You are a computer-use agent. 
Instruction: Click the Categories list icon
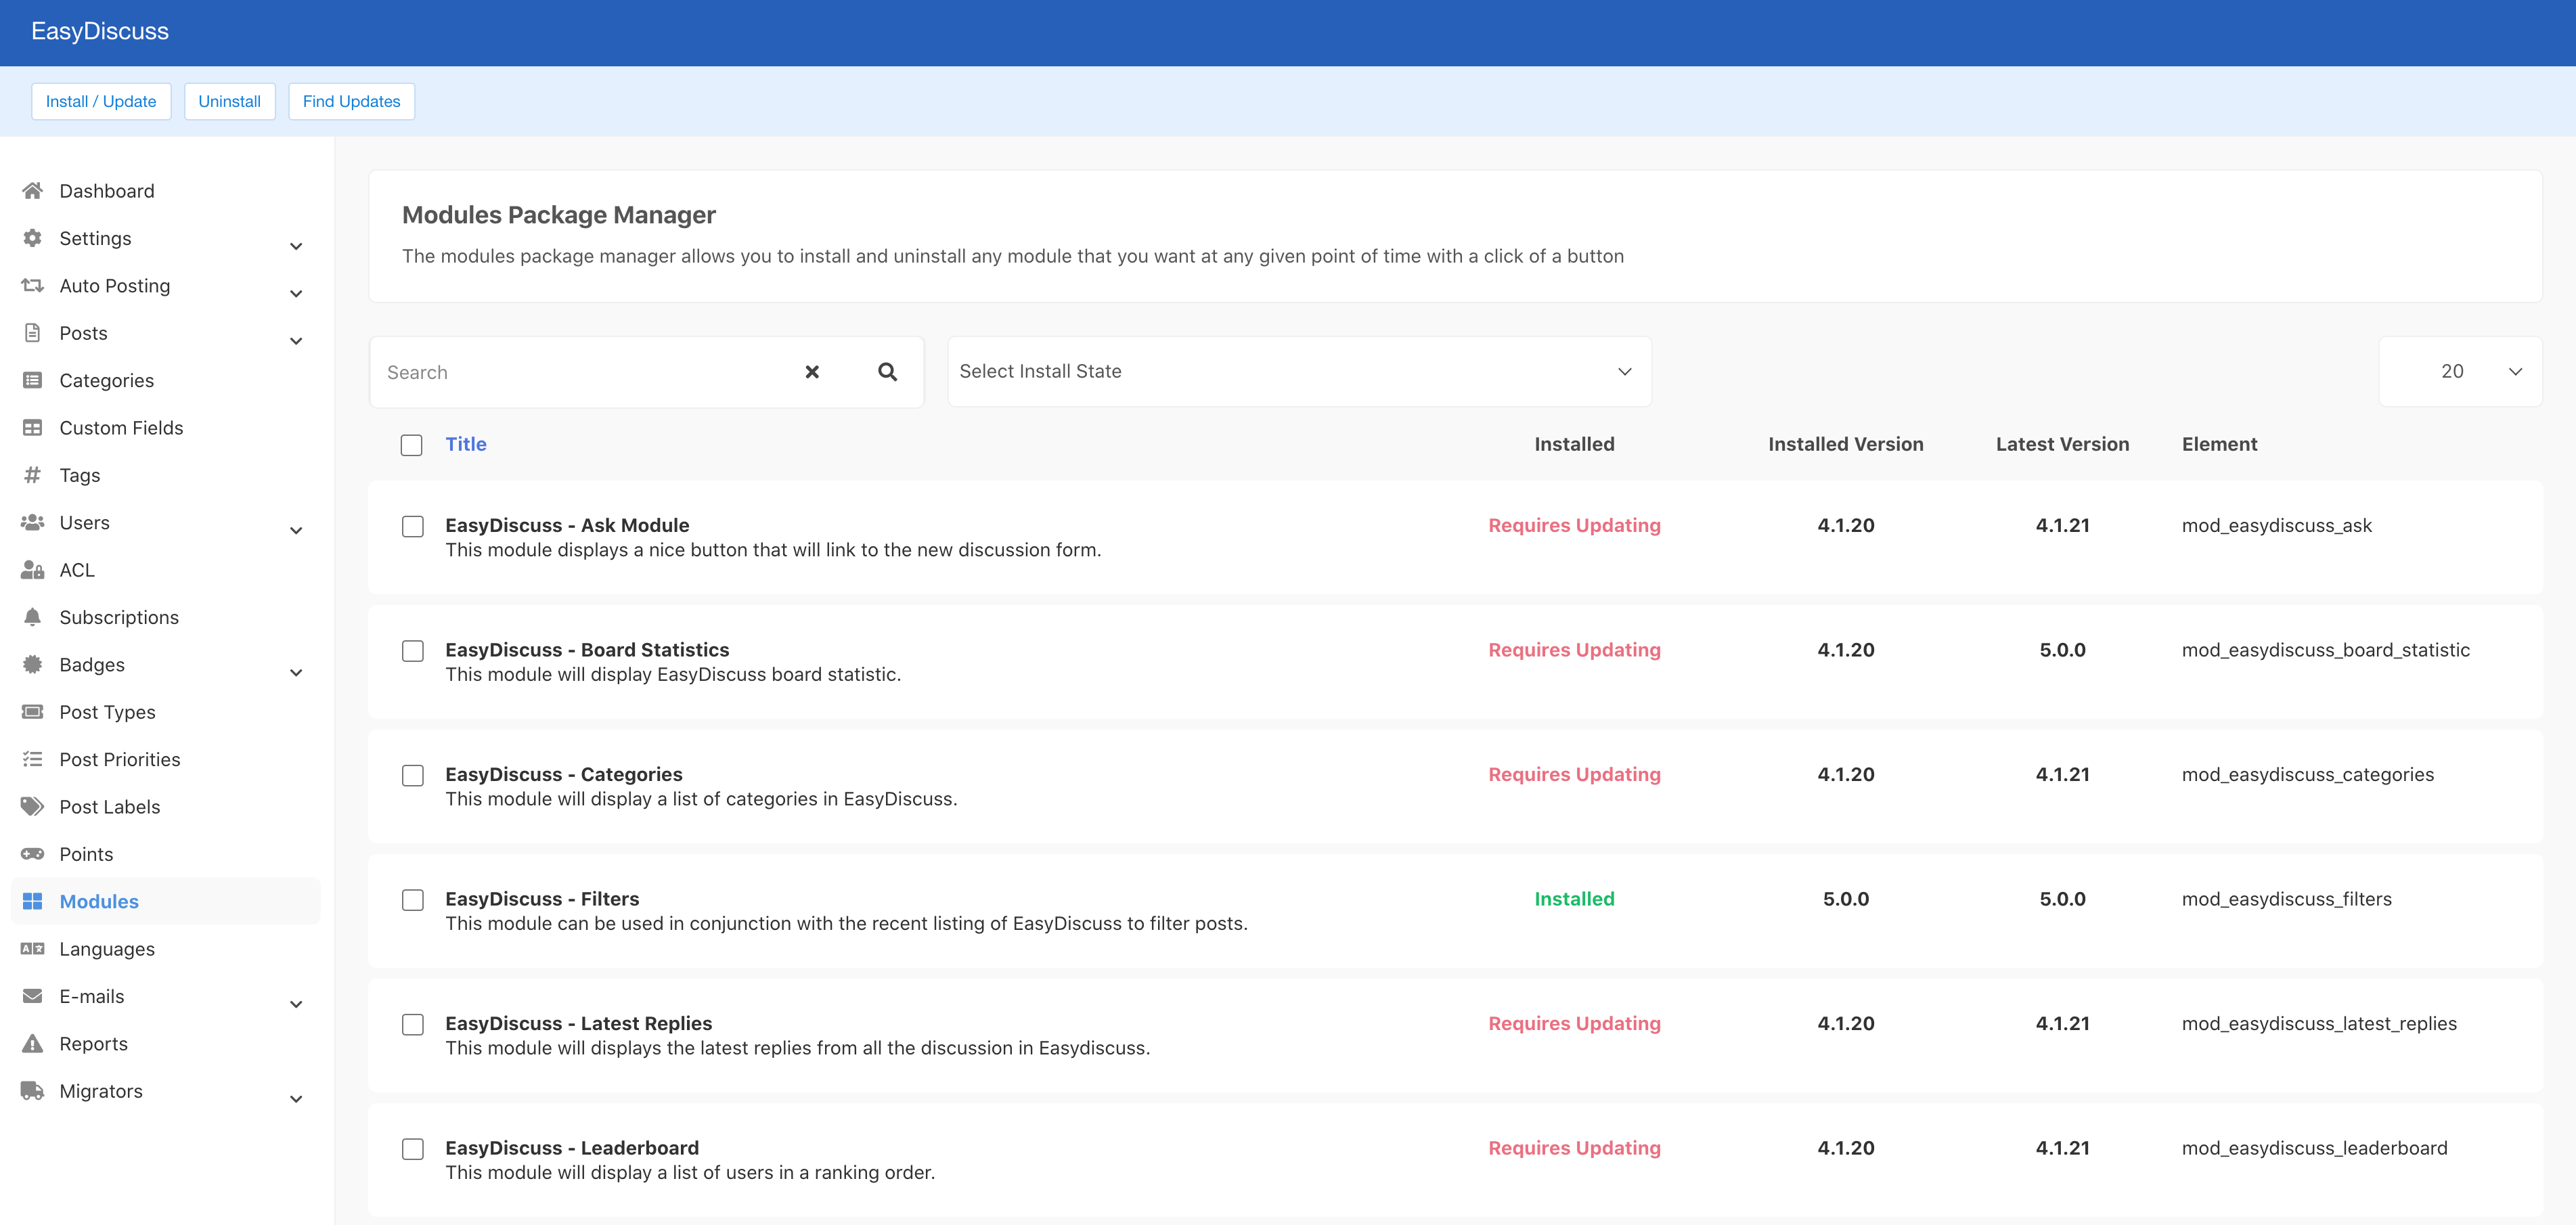[32, 380]
